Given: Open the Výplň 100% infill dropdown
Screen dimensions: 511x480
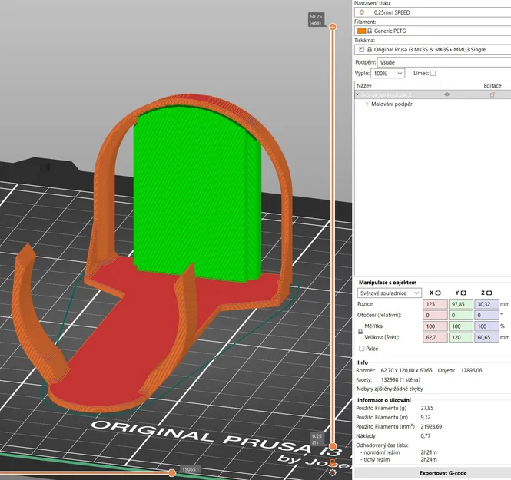Looking at the screenshot, I should pos(388,73).
